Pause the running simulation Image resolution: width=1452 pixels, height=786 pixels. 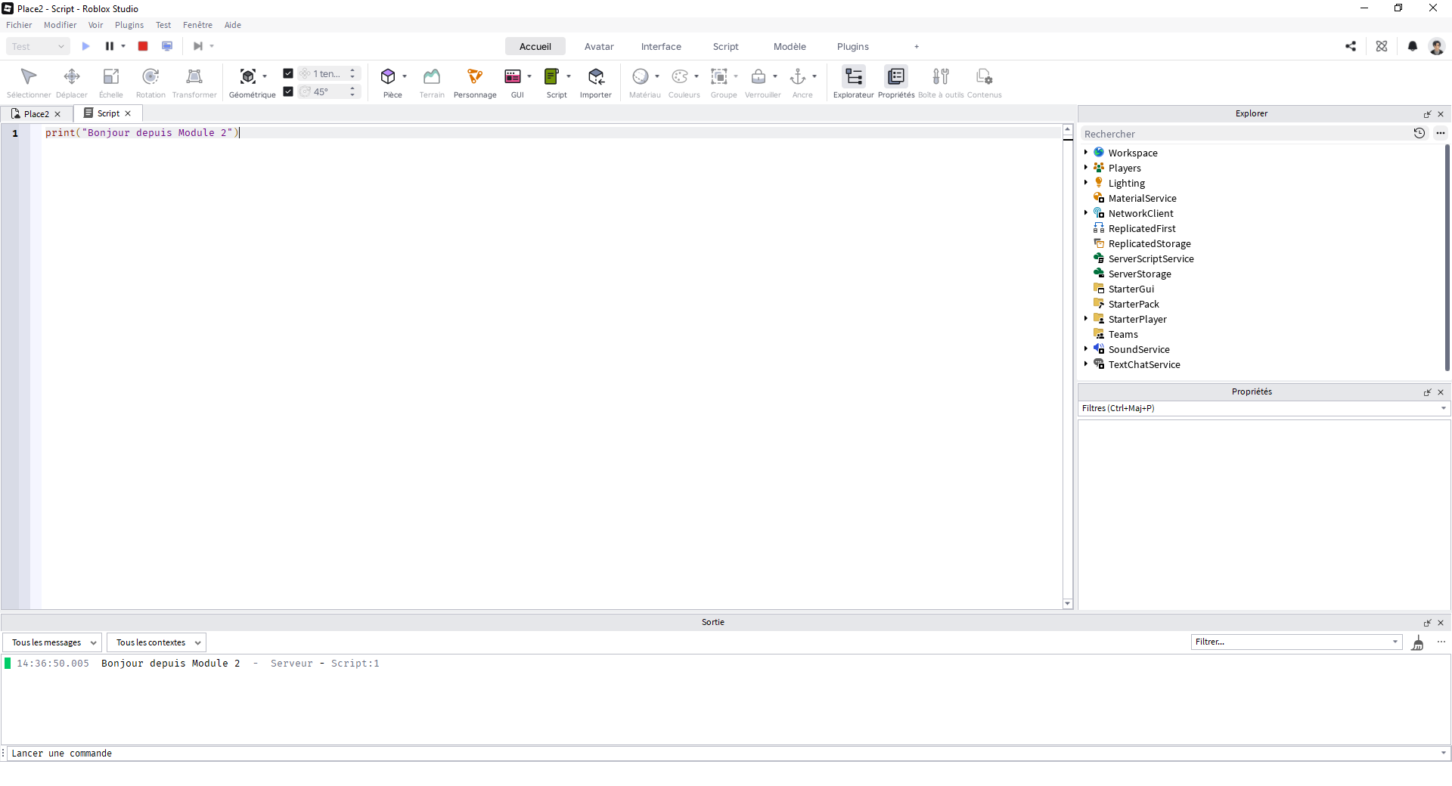110,46
